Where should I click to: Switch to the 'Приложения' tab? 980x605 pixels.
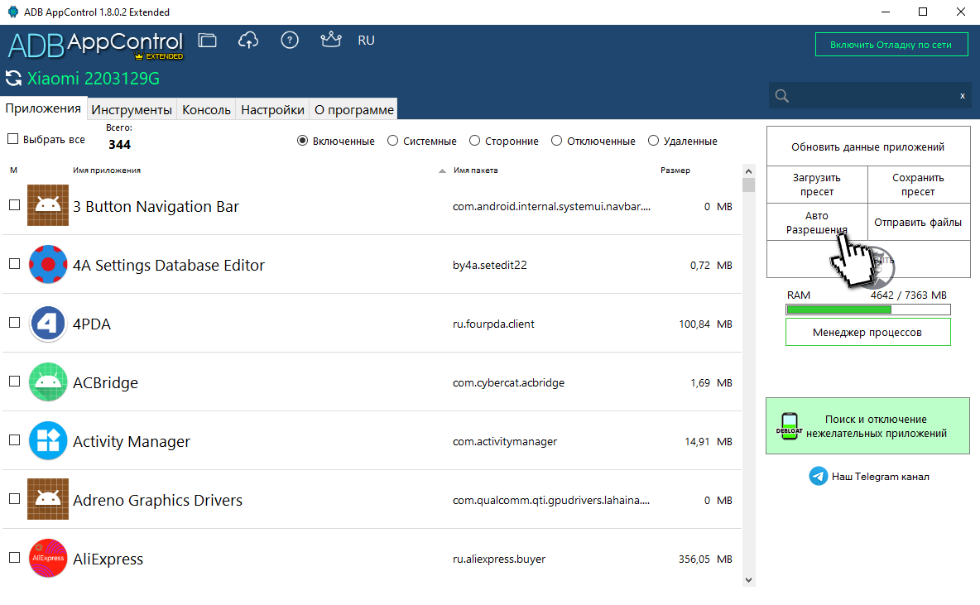(x=43, y=108)
